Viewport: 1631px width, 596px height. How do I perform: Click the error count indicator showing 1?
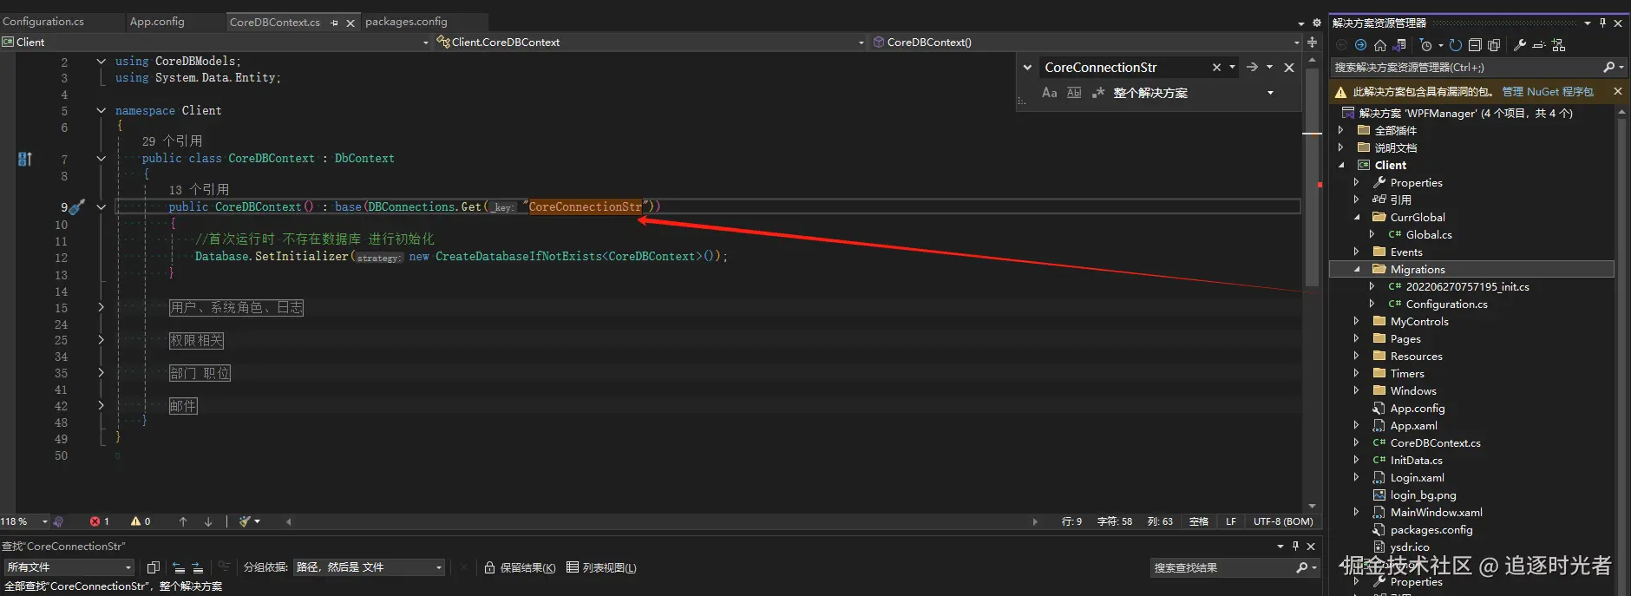tap(100, 521)
